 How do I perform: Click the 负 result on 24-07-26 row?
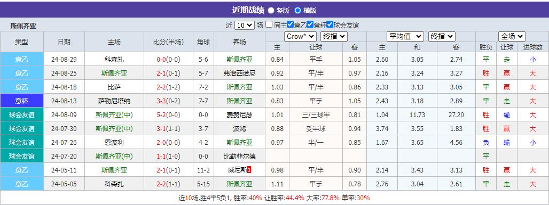(485, 143)
